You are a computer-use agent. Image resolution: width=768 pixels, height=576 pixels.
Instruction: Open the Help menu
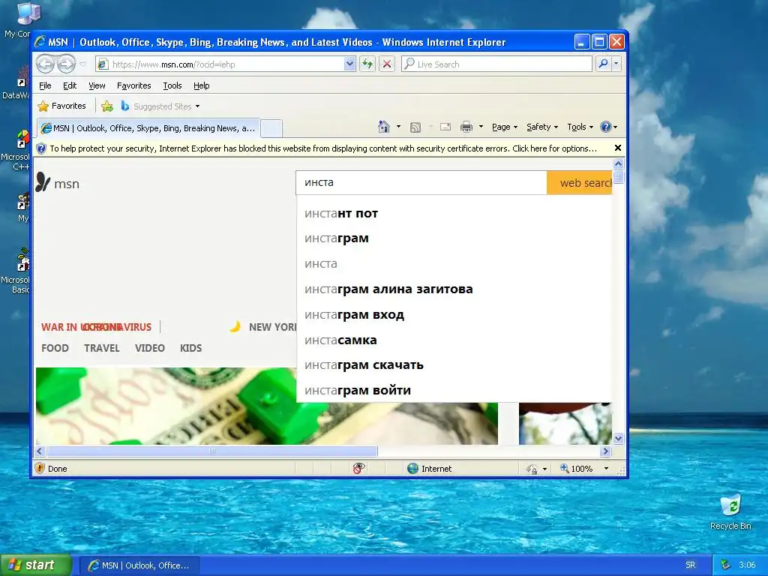201,85
